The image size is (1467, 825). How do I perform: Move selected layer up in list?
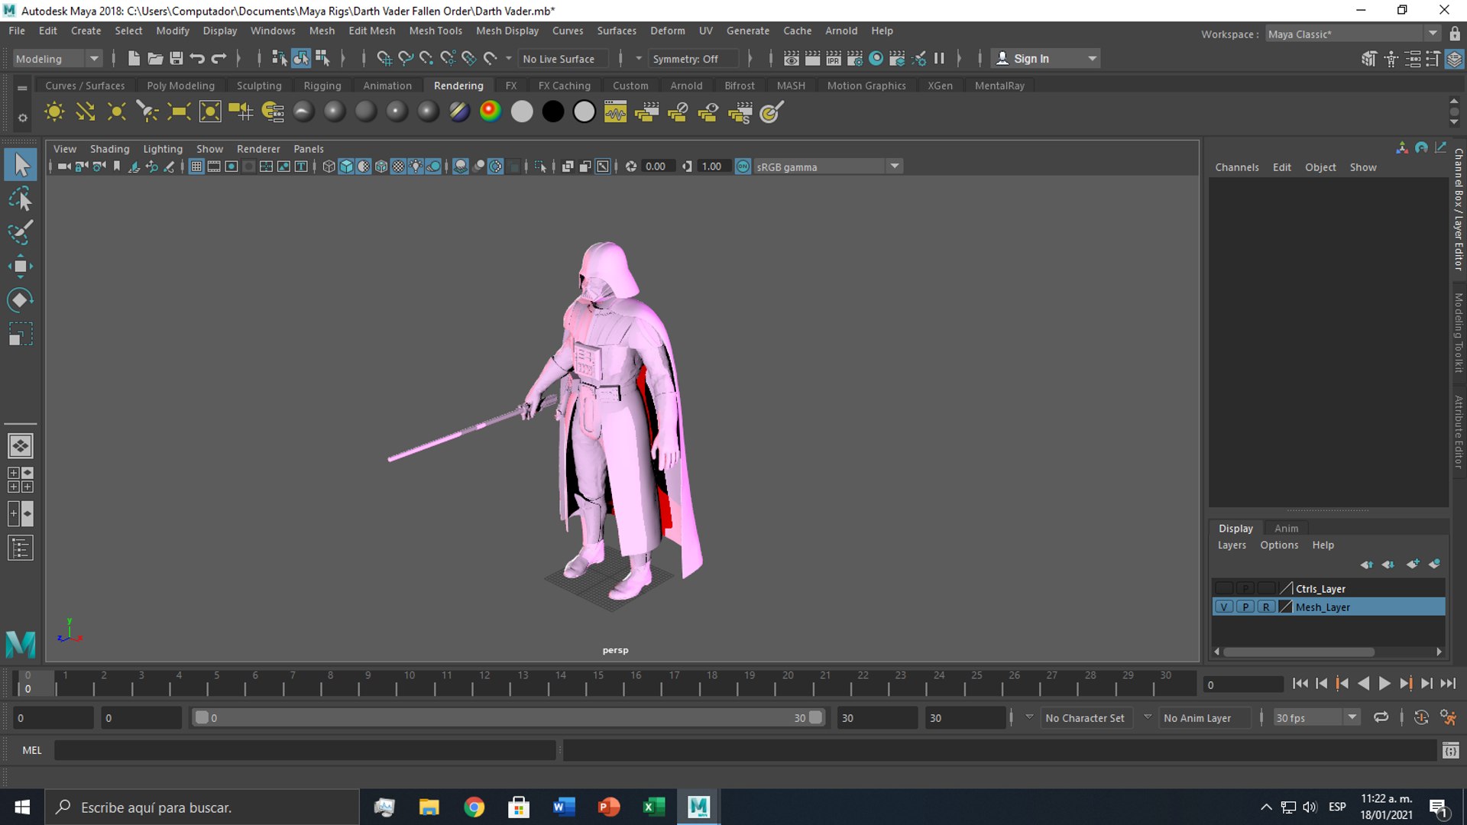1366,565
